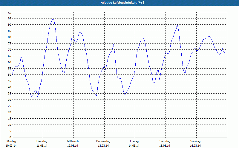Click the "Sonntag" day label
Screen dimensions: 239x149
tap(195, 141)
